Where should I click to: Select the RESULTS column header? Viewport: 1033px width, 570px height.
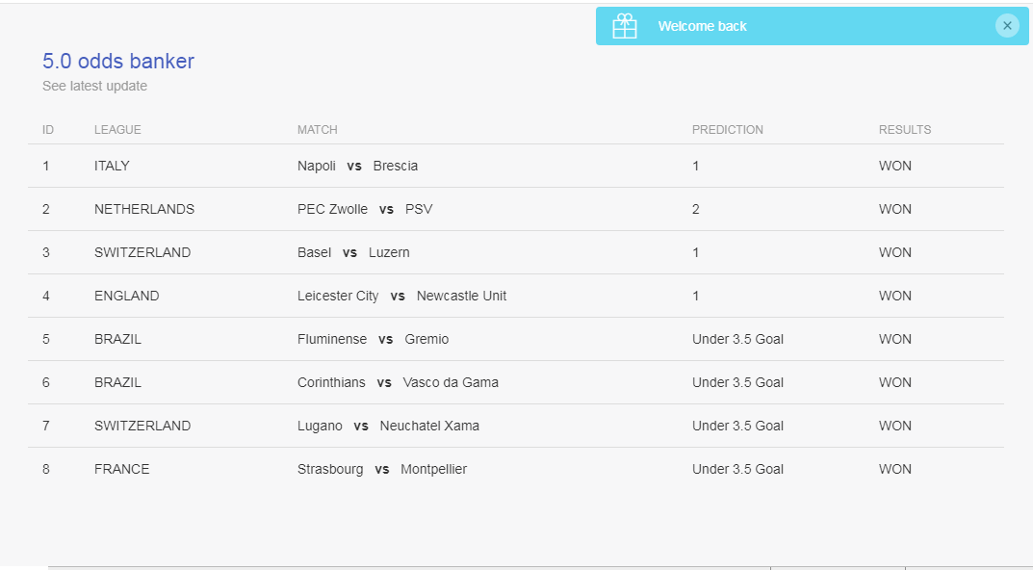(905, 130)
